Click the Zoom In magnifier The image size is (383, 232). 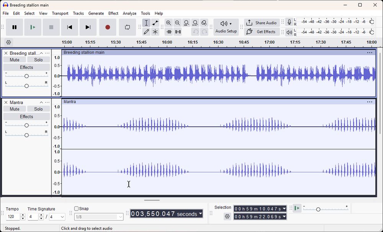169,23
